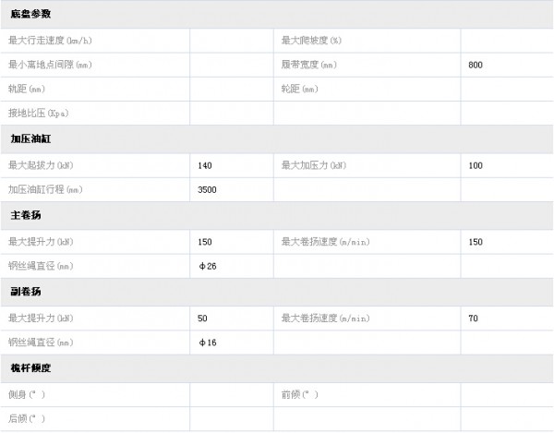This screenshot has height=433, width=554.
Task: Select the φ16 钢丝绳直径 value
Action: point(208,343)
